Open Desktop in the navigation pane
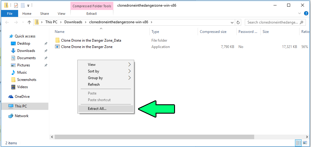The width and height of the screenshot is (311, 147). coord(24,43)
